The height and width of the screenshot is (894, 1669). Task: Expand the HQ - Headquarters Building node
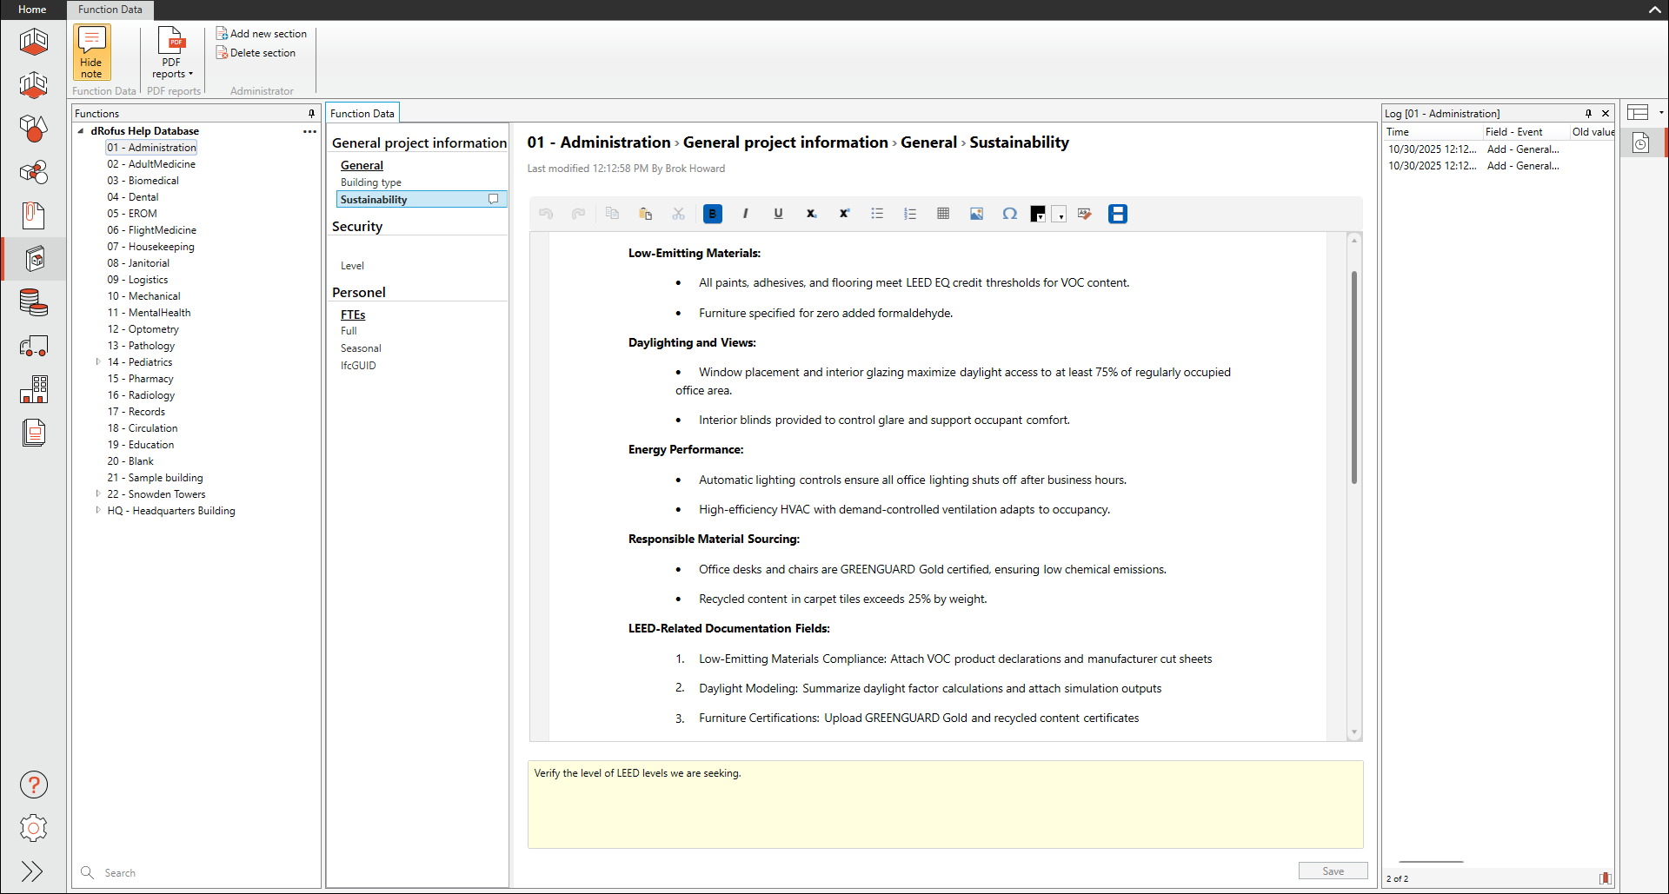tap(98, 511)
